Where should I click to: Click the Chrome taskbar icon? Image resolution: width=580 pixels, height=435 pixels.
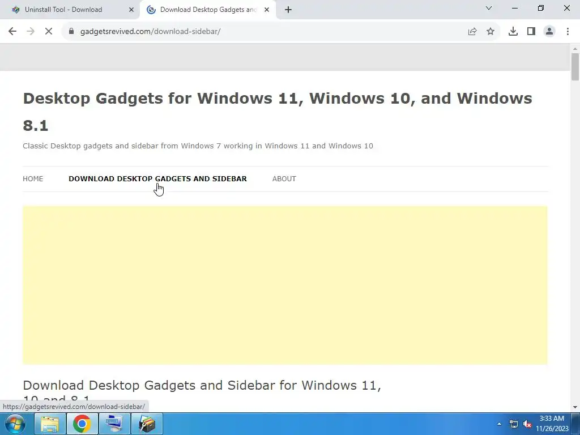[x=82, y=424]
